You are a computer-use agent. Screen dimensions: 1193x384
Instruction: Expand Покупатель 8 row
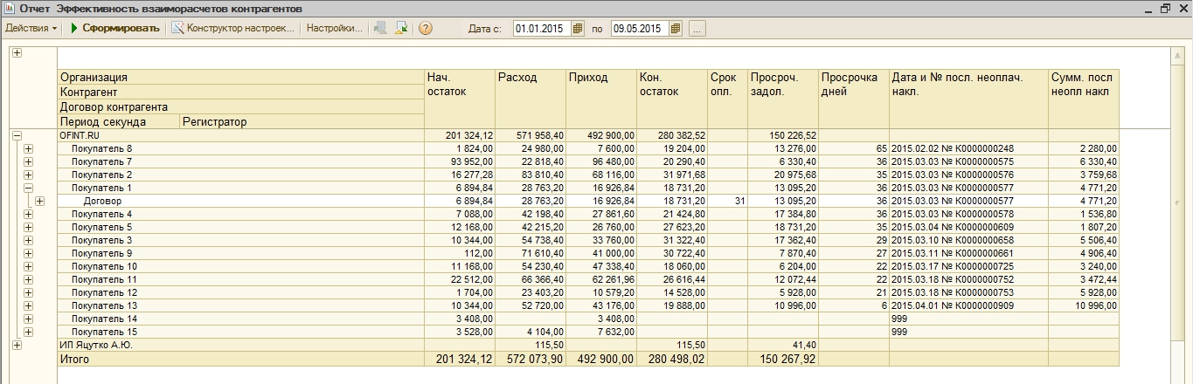[x=28, y=148]
